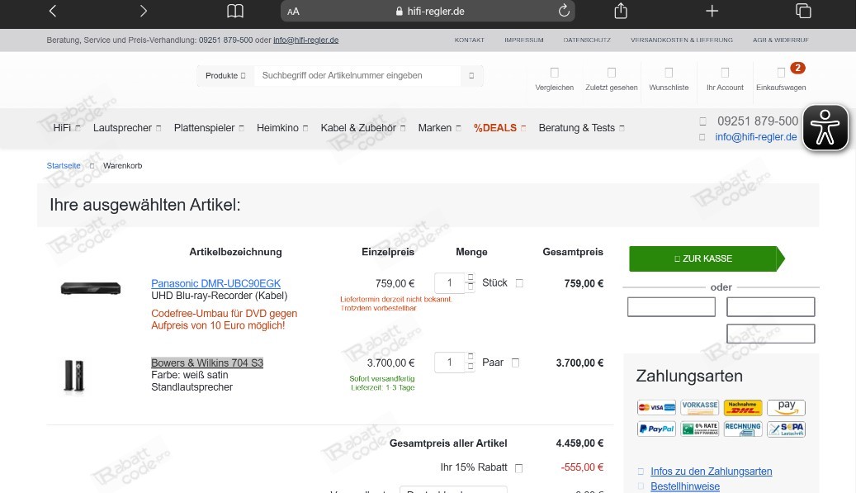The width and height of the screenshot is (856, 493).
Task: Tap the hifi-regler.de address bar
Action: click(428, 11)
